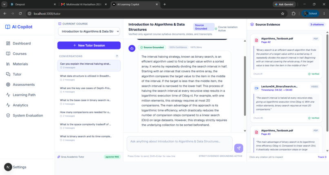The height and width of the screenshot is (175, 329).
Task: Click the AI Copilot book logo icon
Action: pos(8,27)
